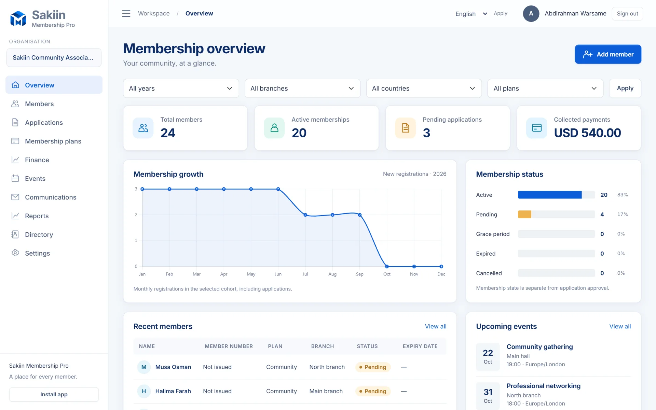The width and height of the screenshot is (656, 410).
Task: Click View all for Upcoming events
Action: click(x=620, y=326)
